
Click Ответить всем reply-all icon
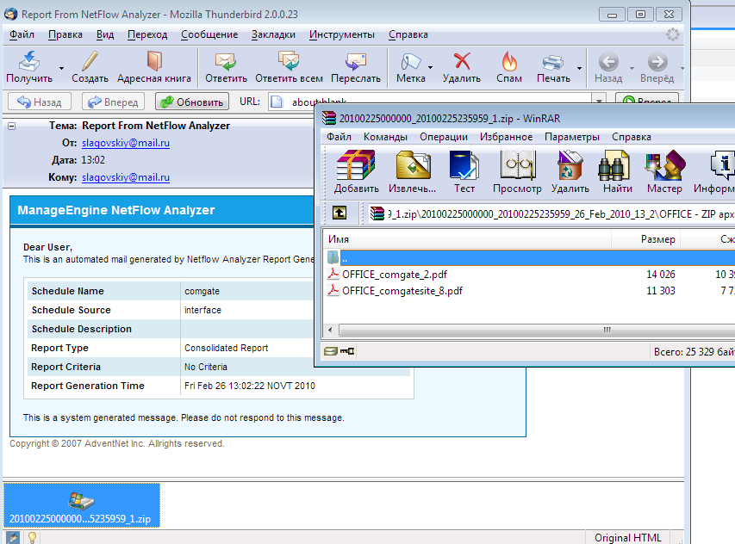(289, 67)
